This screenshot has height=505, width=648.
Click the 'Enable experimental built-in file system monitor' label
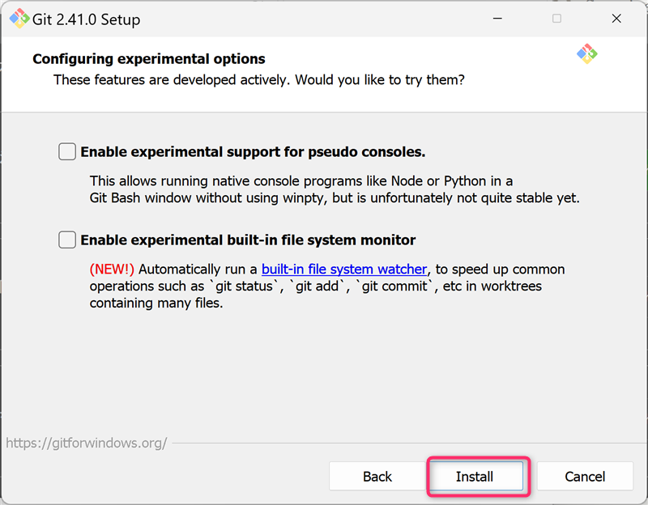pos(248,240)
